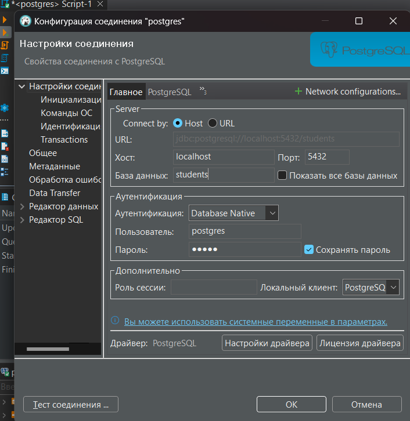The image size is (410, 421).
Task: Execute SQL in new tab (arrow with plus)
Action: 5,32
